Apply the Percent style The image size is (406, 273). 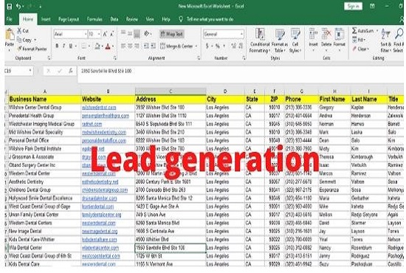218,46
